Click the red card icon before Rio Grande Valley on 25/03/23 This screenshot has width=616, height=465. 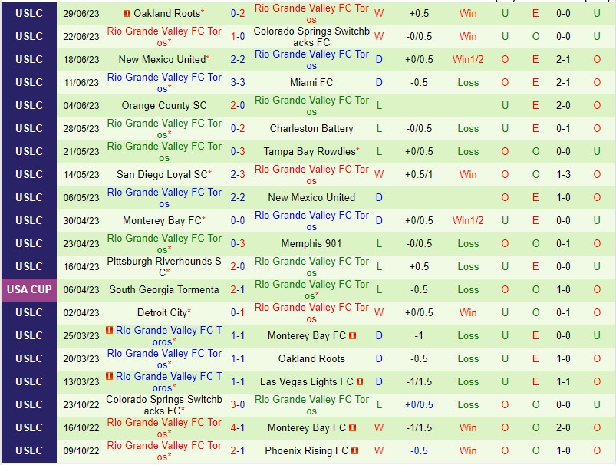point(109,330)
